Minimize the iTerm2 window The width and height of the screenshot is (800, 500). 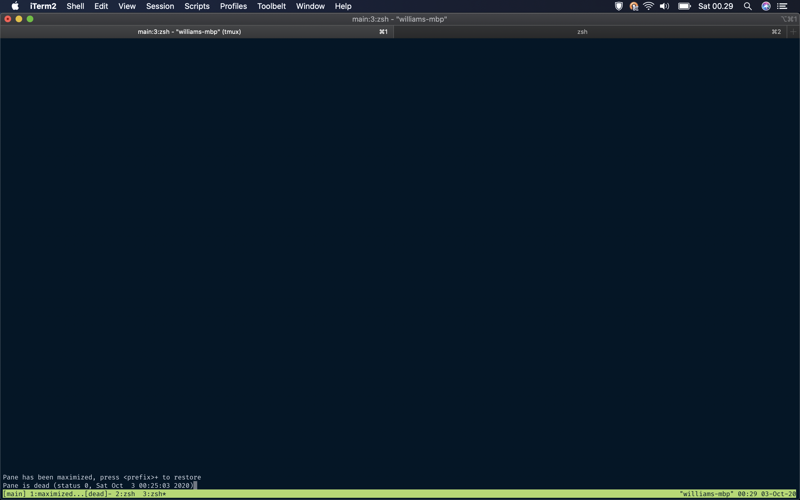(19, 19)
